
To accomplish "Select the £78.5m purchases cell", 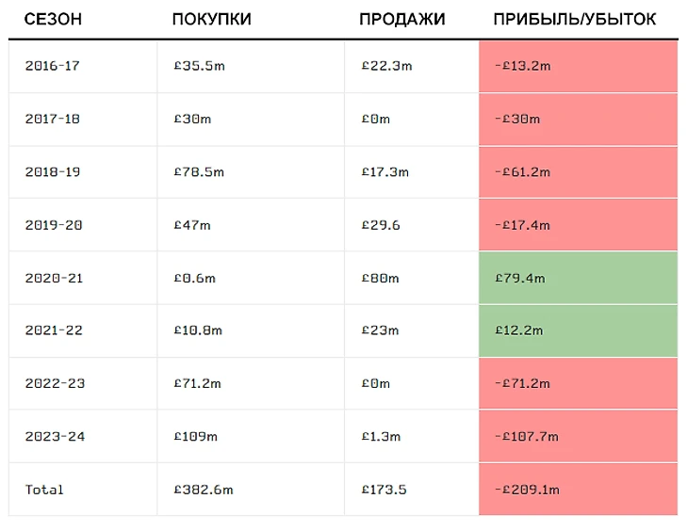I will coord(201,172).
